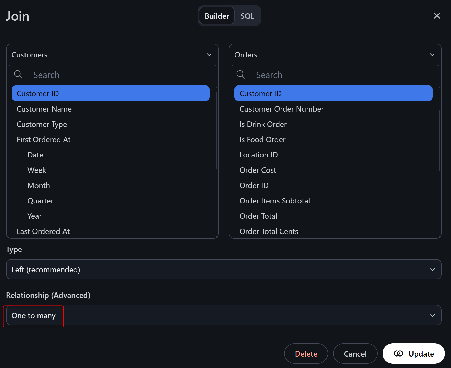Click the link icon on Update button

tap(398, 353)
